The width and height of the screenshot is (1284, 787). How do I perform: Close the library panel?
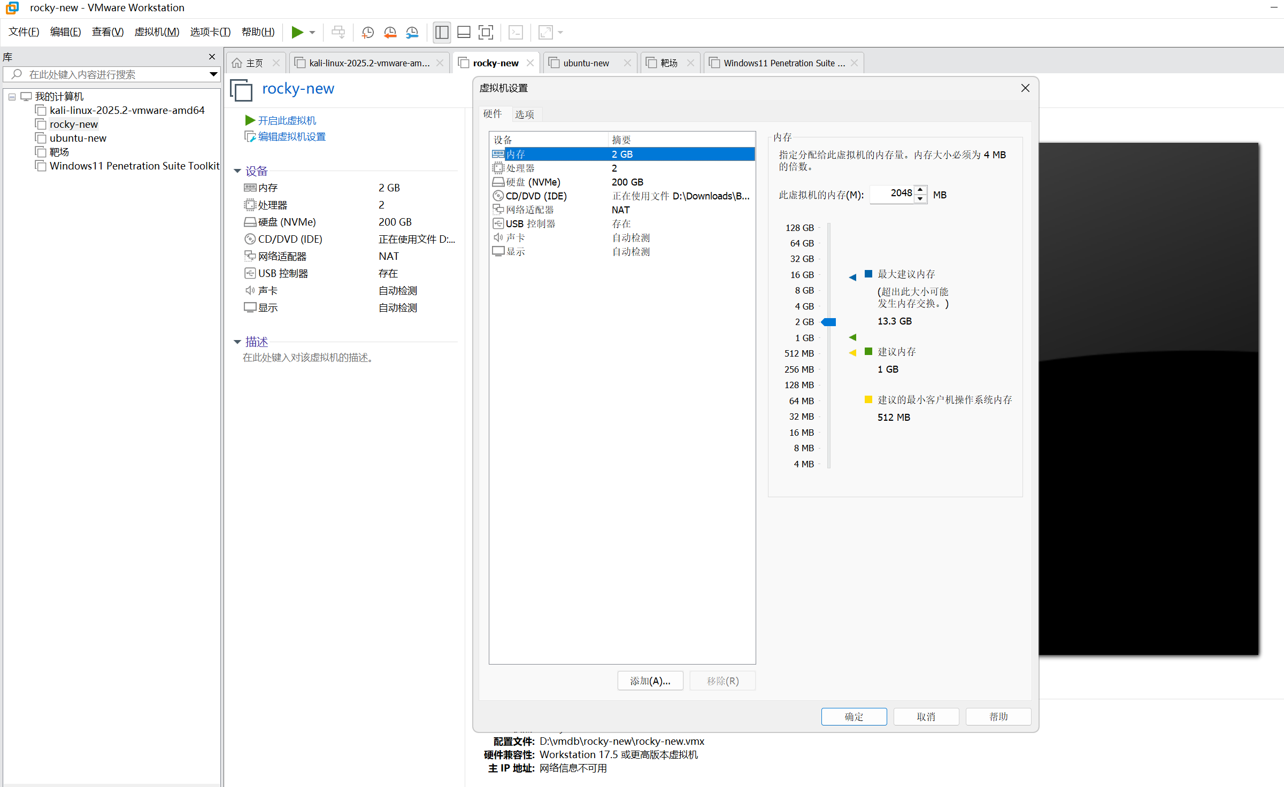tap(212, 57)
